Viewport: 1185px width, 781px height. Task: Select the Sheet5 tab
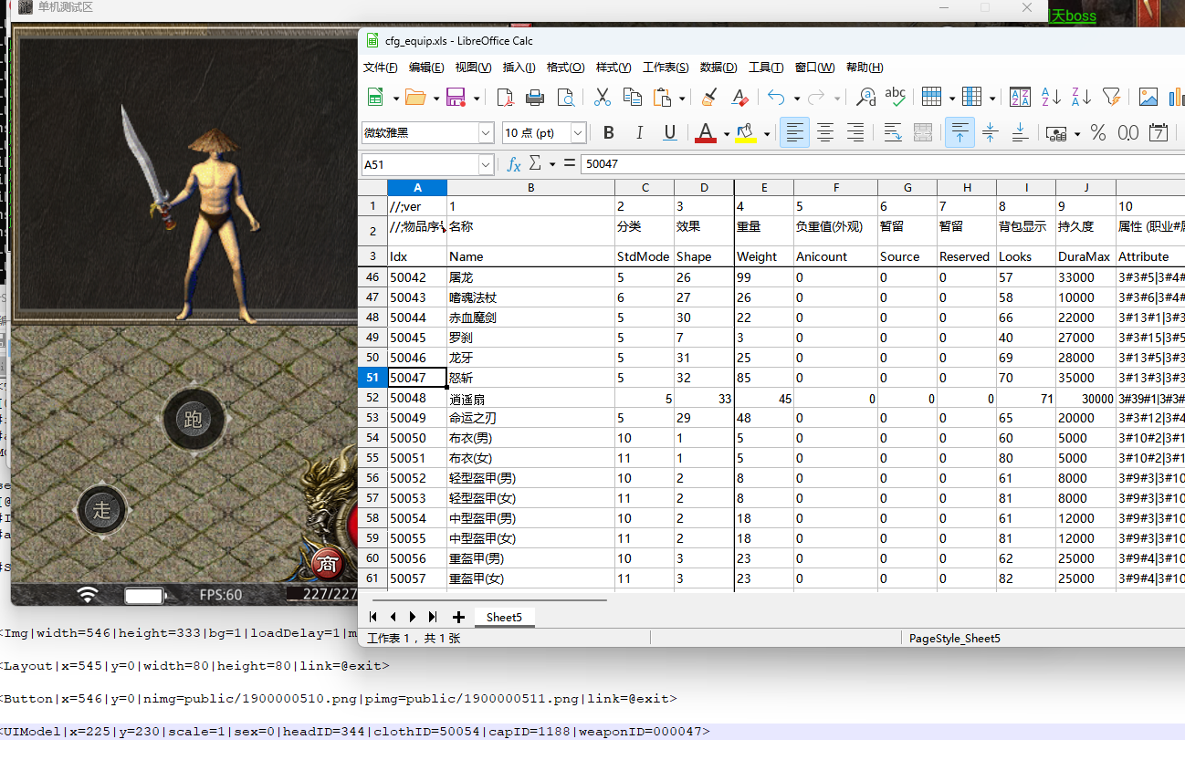504,618
